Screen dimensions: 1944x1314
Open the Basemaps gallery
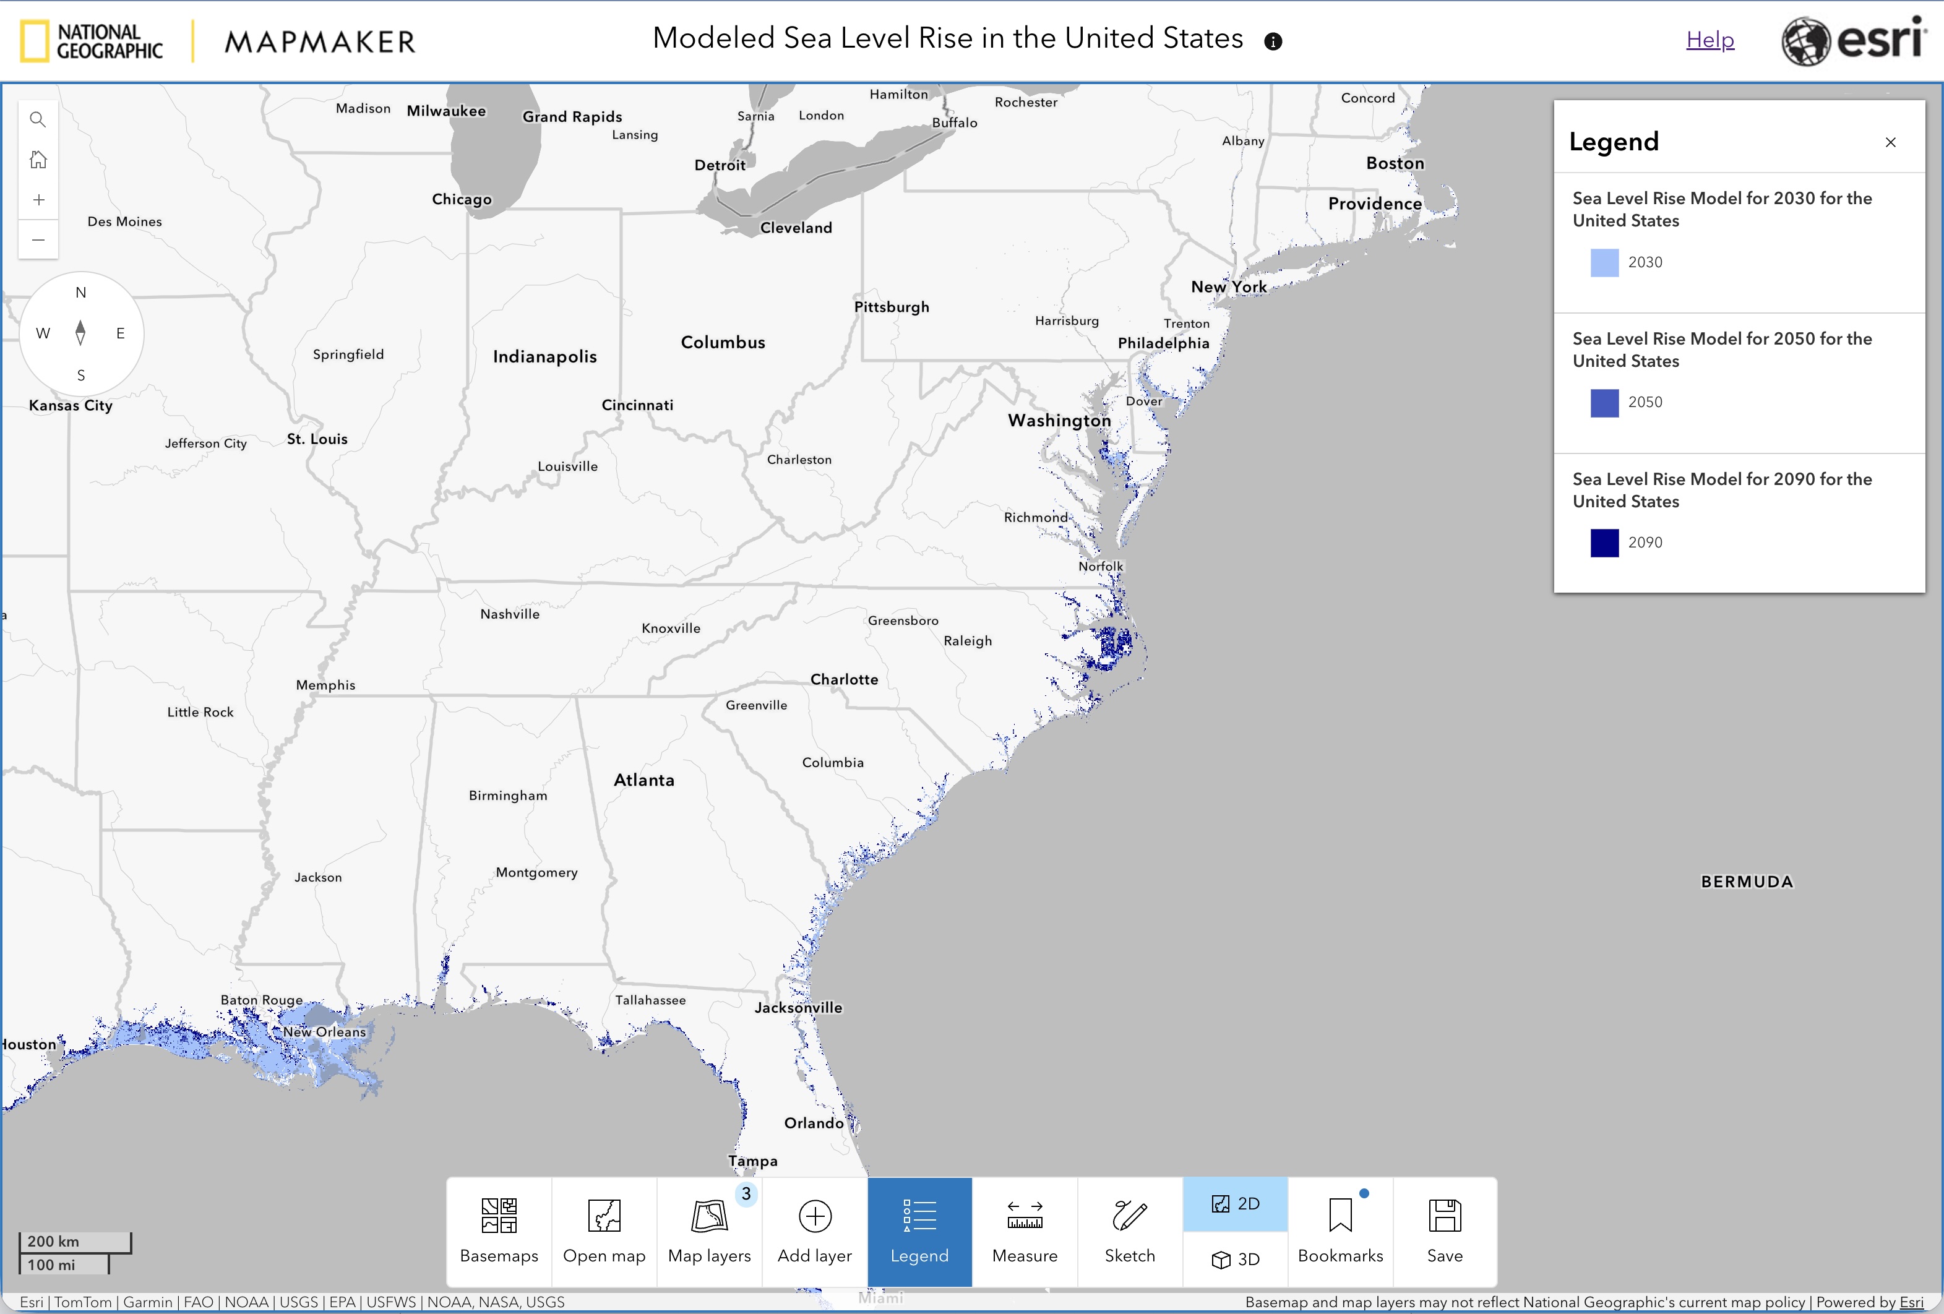tap(499, 1231)
